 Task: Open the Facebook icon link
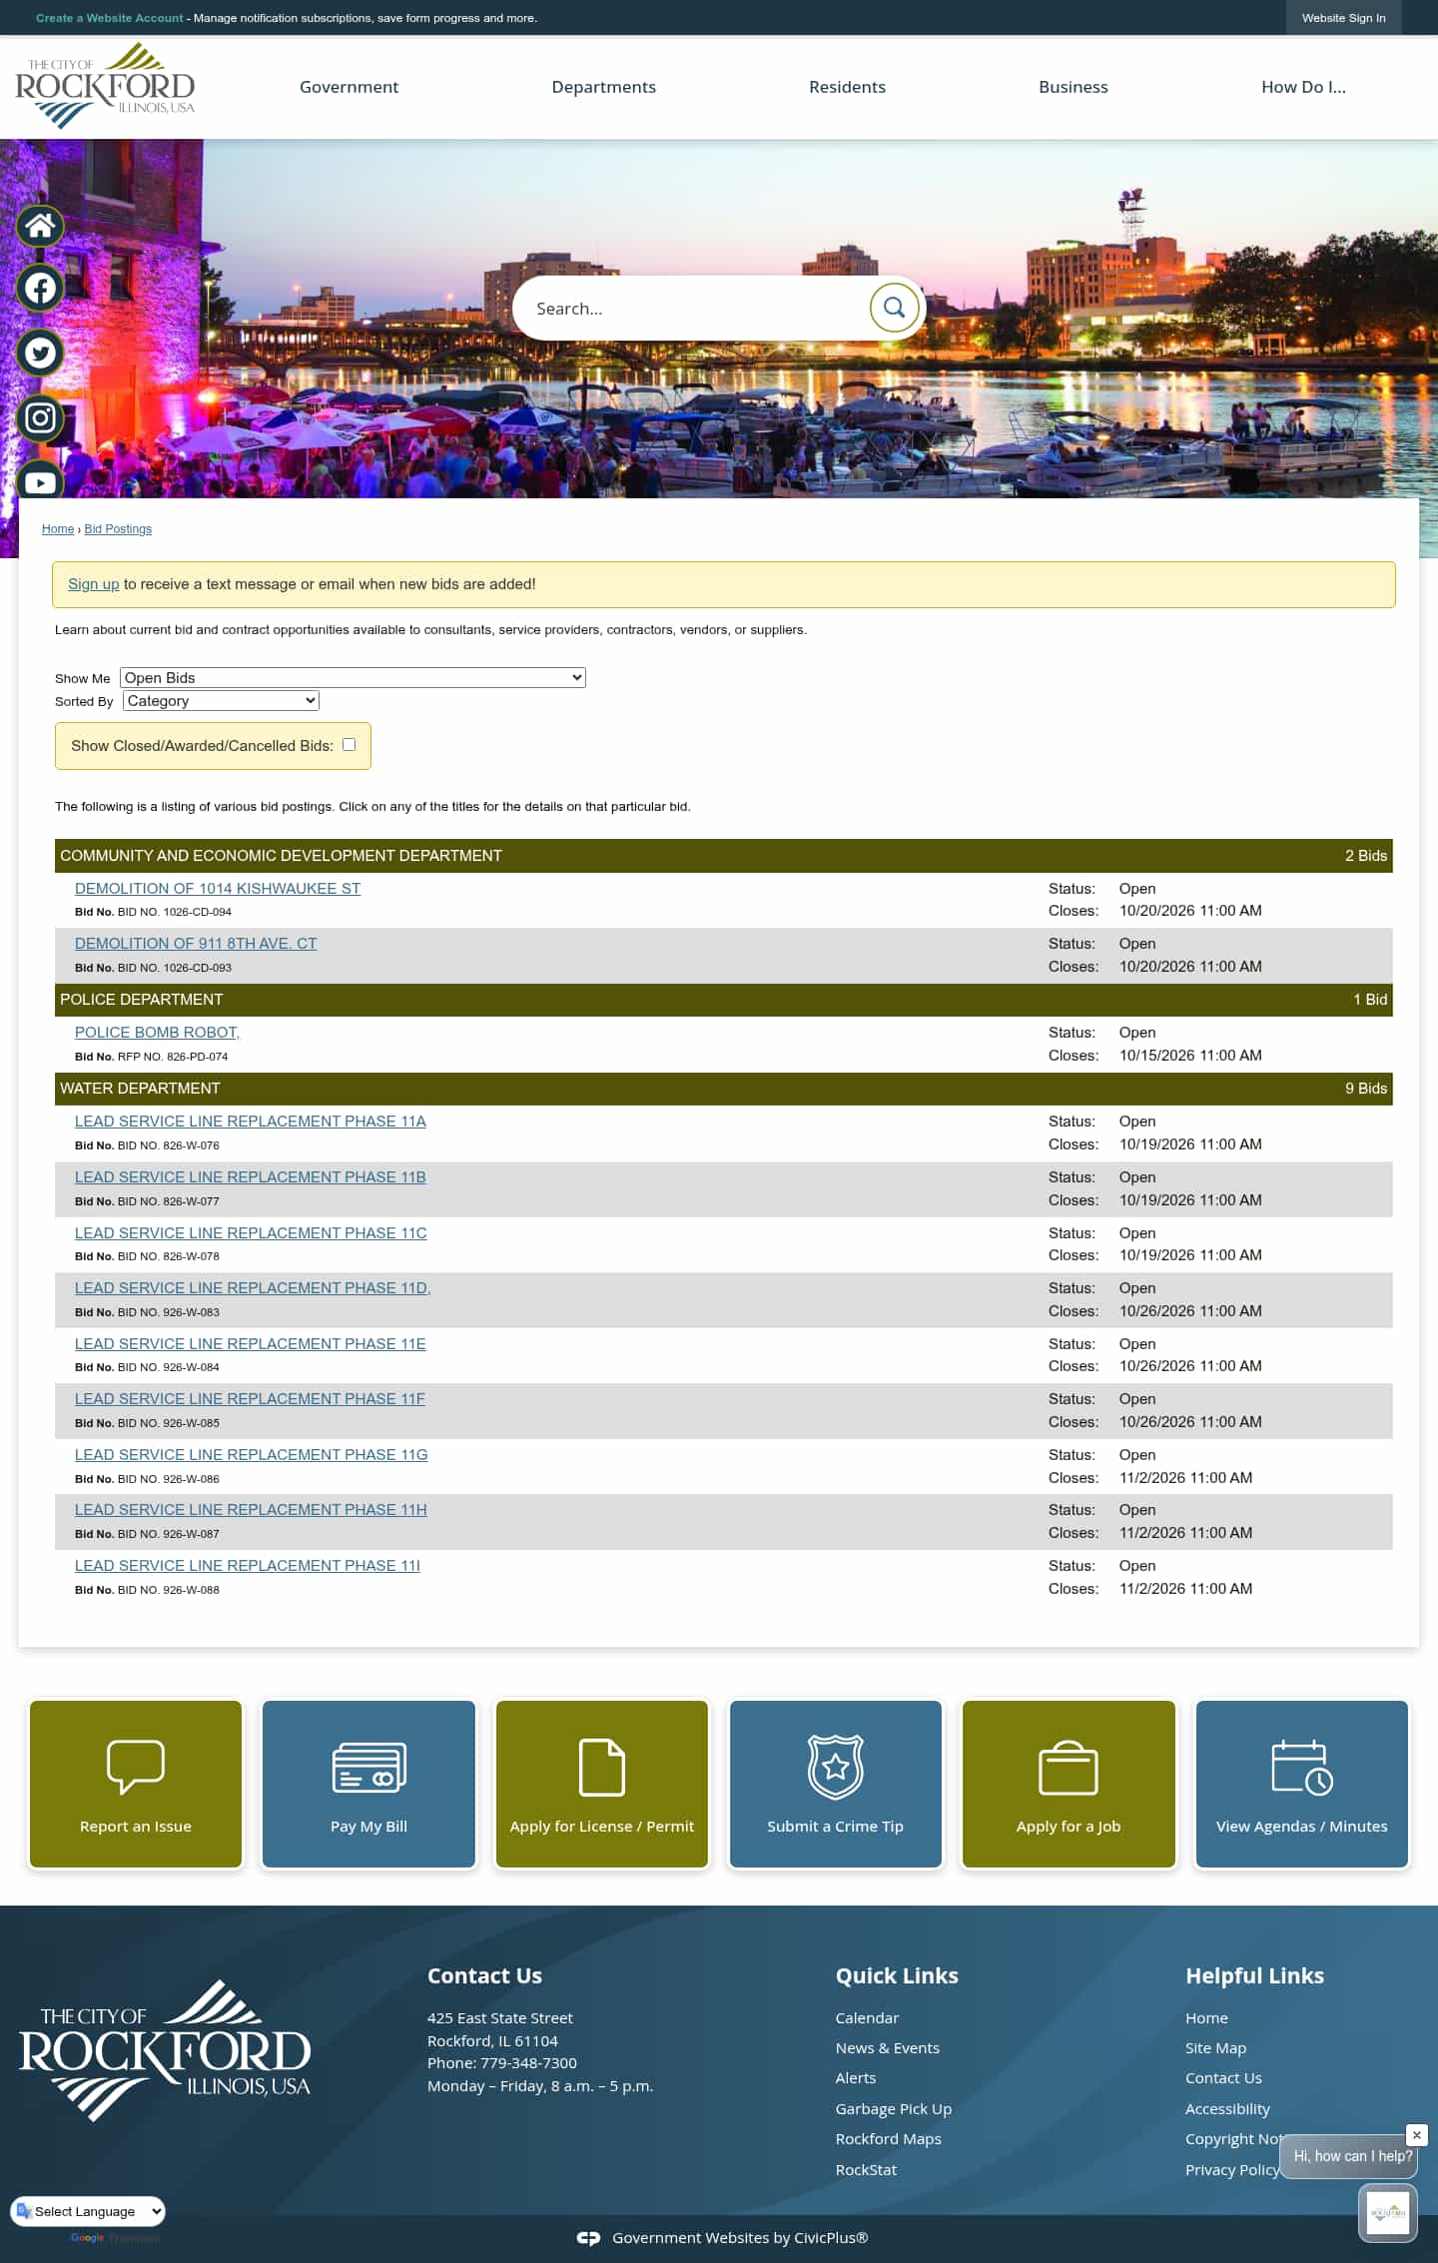click(x=40, y=289)
